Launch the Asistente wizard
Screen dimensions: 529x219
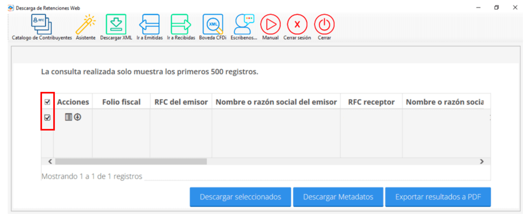pos(86,27)
